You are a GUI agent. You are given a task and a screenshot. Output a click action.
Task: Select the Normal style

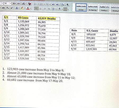click(81, 7)
